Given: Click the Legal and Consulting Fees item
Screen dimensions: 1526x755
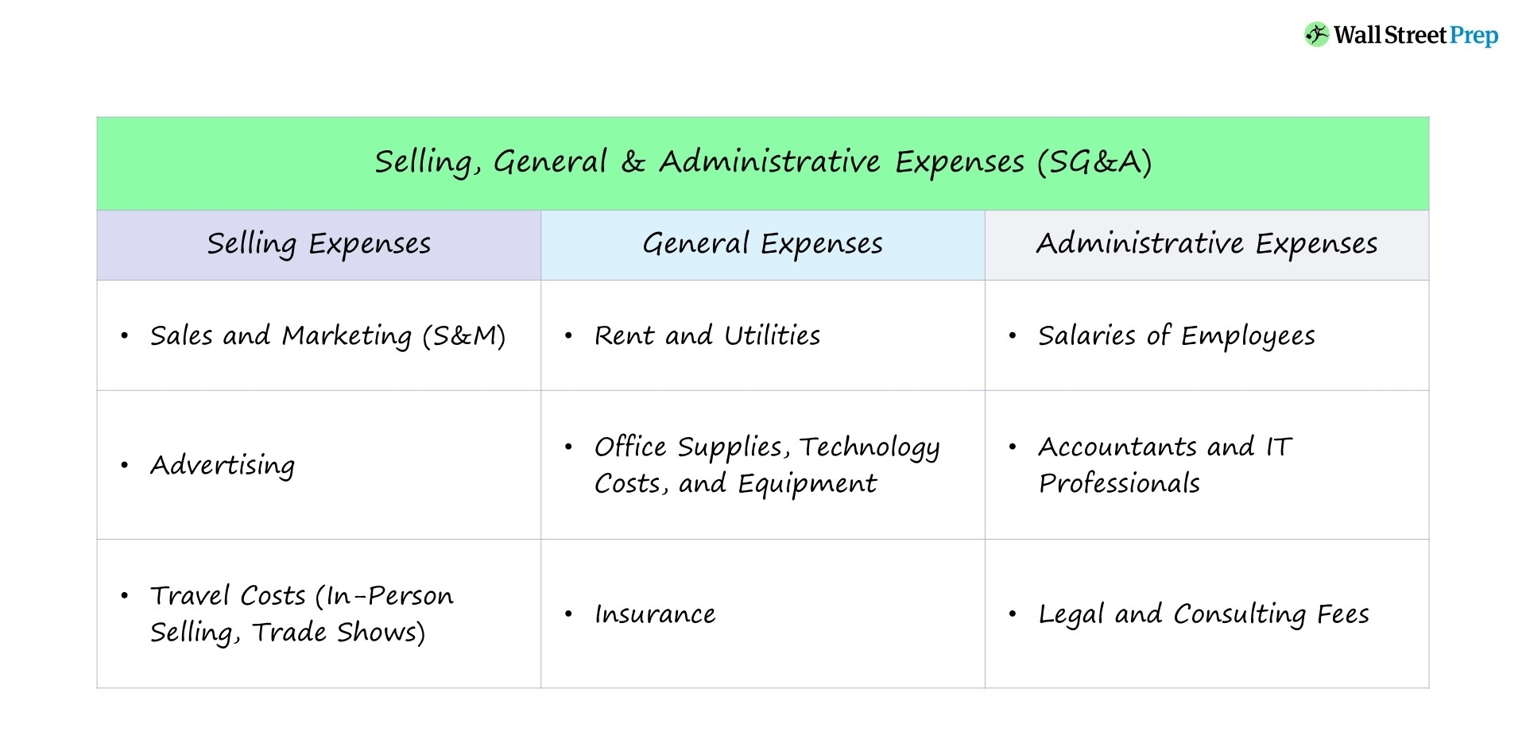Looking at the screenshot, I should point(1203,614).
